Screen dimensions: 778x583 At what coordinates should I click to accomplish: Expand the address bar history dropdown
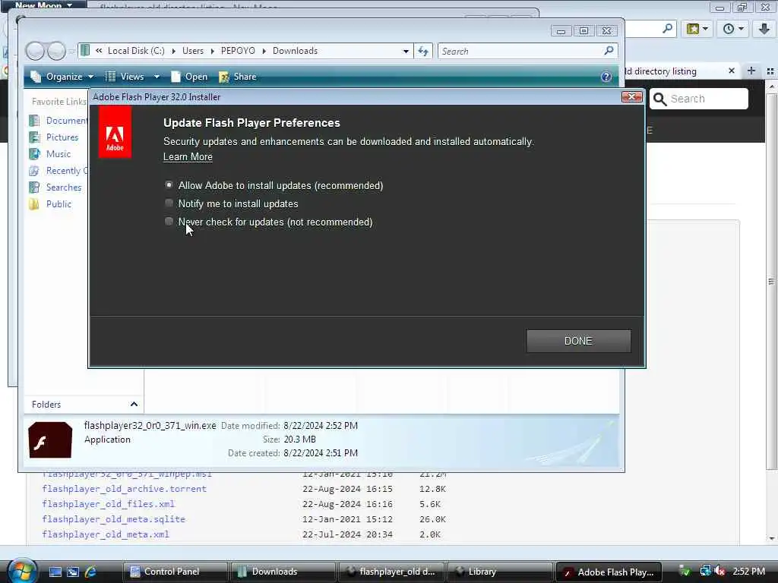406,51
